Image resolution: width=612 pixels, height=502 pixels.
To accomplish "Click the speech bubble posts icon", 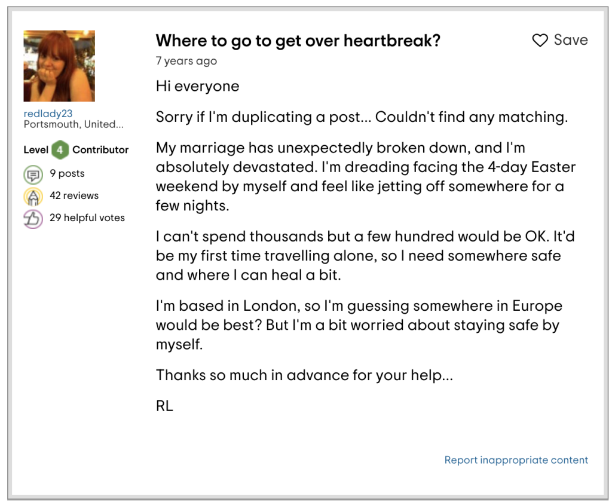I will pos(33,175).
